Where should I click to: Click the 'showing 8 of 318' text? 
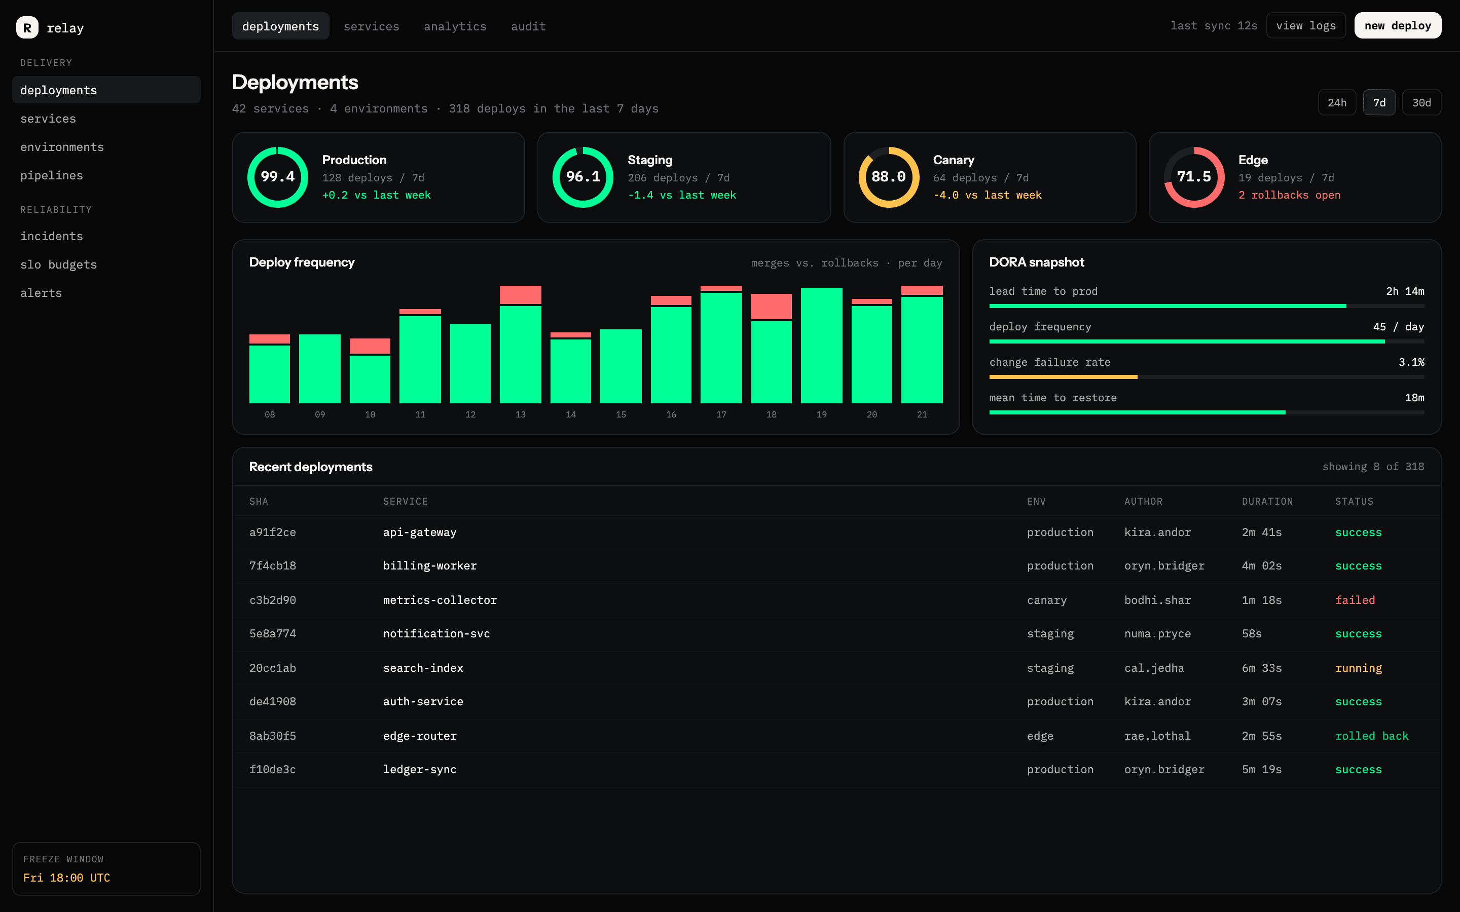(1373, 466)
